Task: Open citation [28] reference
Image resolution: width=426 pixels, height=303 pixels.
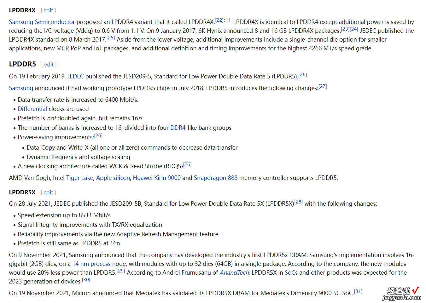Action: pyautogui.click(x=299, y=202)
